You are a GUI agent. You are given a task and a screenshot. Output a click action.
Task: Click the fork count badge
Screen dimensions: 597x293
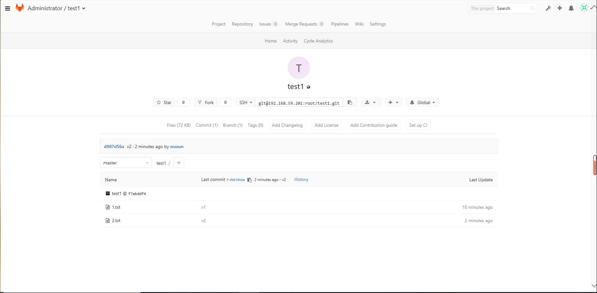225,102
